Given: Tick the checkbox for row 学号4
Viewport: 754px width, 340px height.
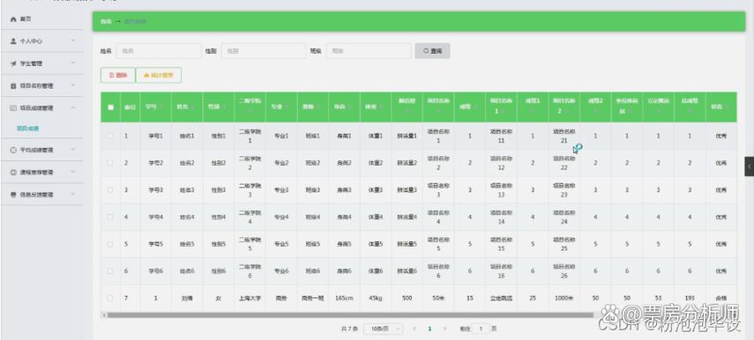Looking at the screenshot, I should click(110, 217).
